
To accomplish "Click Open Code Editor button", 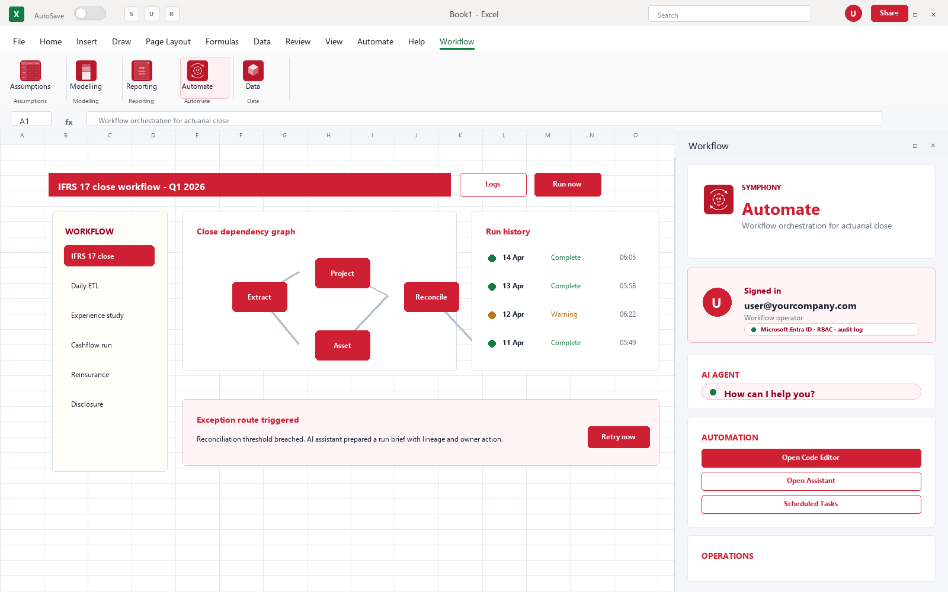I will click(x=811, y=458).
